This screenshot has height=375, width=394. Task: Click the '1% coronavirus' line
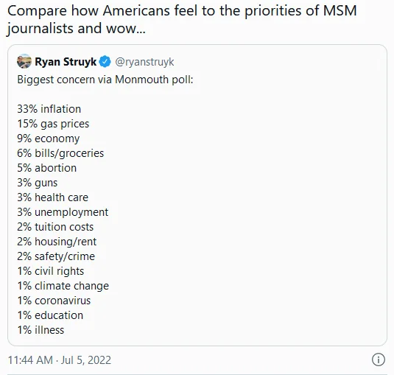click(54, 301)
